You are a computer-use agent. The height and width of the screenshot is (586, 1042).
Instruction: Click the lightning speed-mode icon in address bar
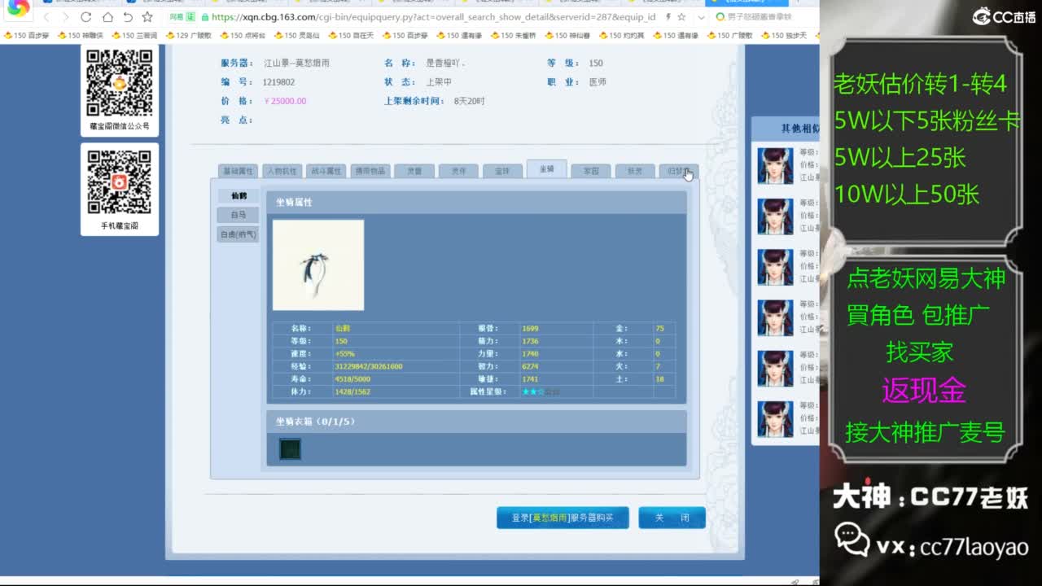pyautogui.click(x=668, y=17)
